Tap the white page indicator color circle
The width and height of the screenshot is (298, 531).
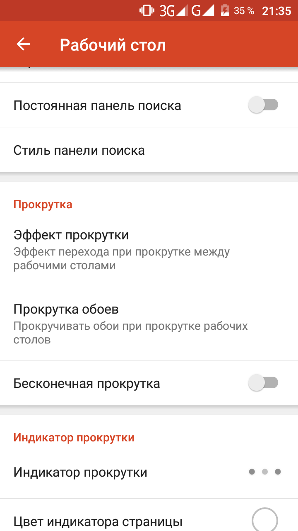click(x=265, y=519)
